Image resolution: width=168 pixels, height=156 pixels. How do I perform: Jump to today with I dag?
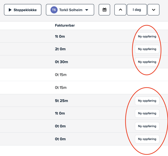(x=137, y=10)
